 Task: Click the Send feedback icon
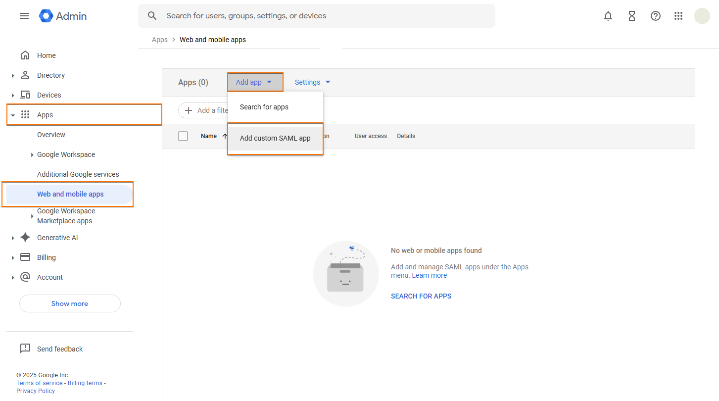point(25,349)
